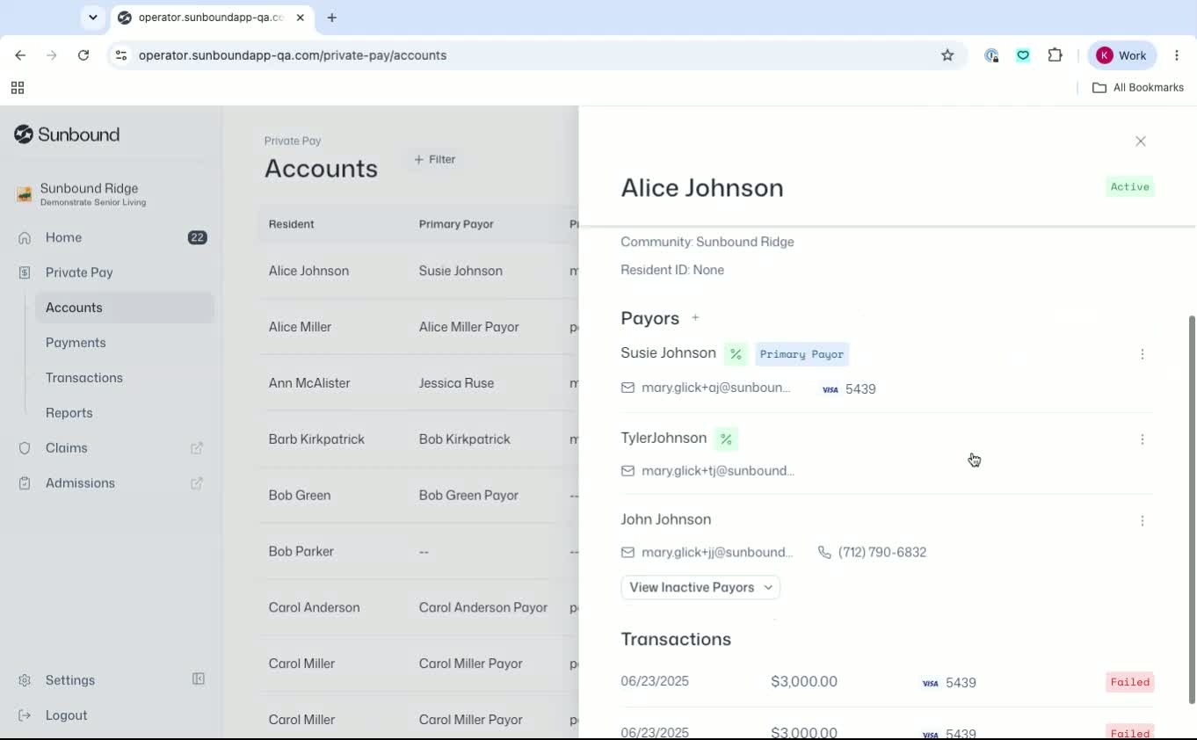This screenshot has height=740, width=1197.
Task: Click phone icon beside (712) 790-6832
Action: pos(824,553)
